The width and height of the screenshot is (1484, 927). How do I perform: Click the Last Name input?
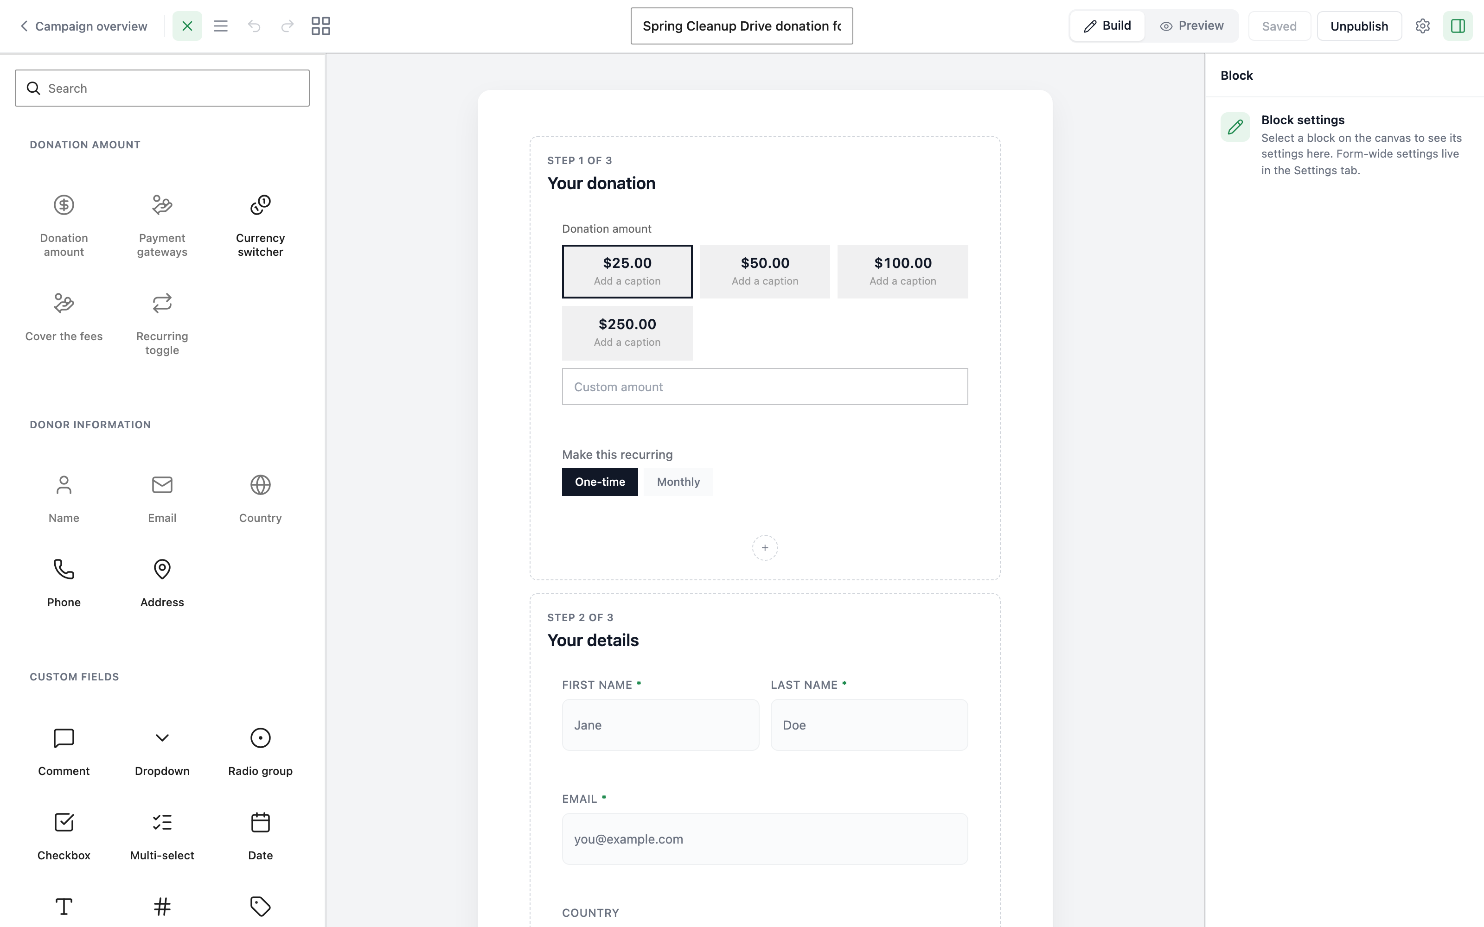point(869,724)
